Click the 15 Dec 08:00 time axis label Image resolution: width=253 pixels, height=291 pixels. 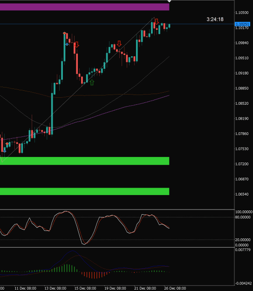point(85,288)
